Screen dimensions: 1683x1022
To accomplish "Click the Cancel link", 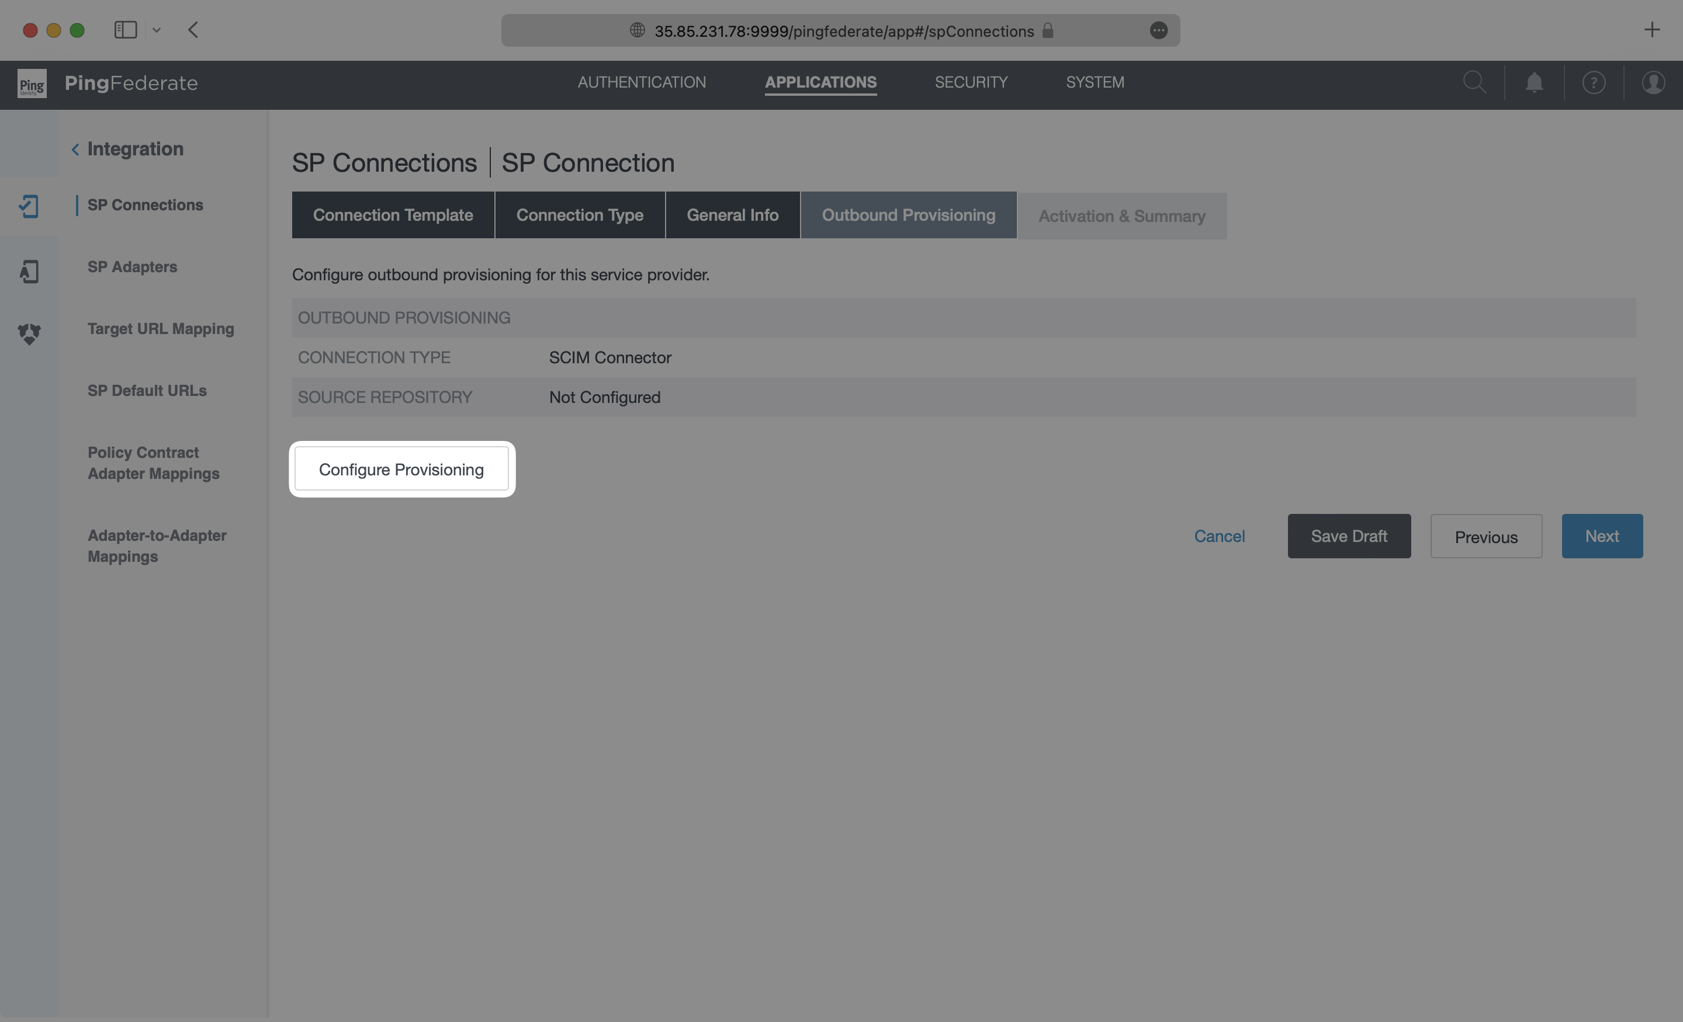I will [x=1219, y=536].
